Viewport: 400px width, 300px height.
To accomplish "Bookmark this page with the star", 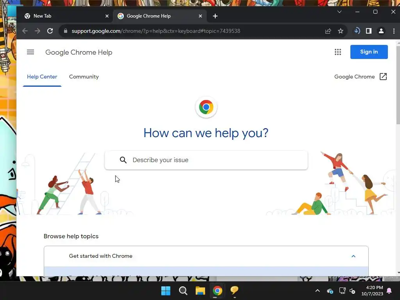I will pyautogui.click(x=341, y=31).
